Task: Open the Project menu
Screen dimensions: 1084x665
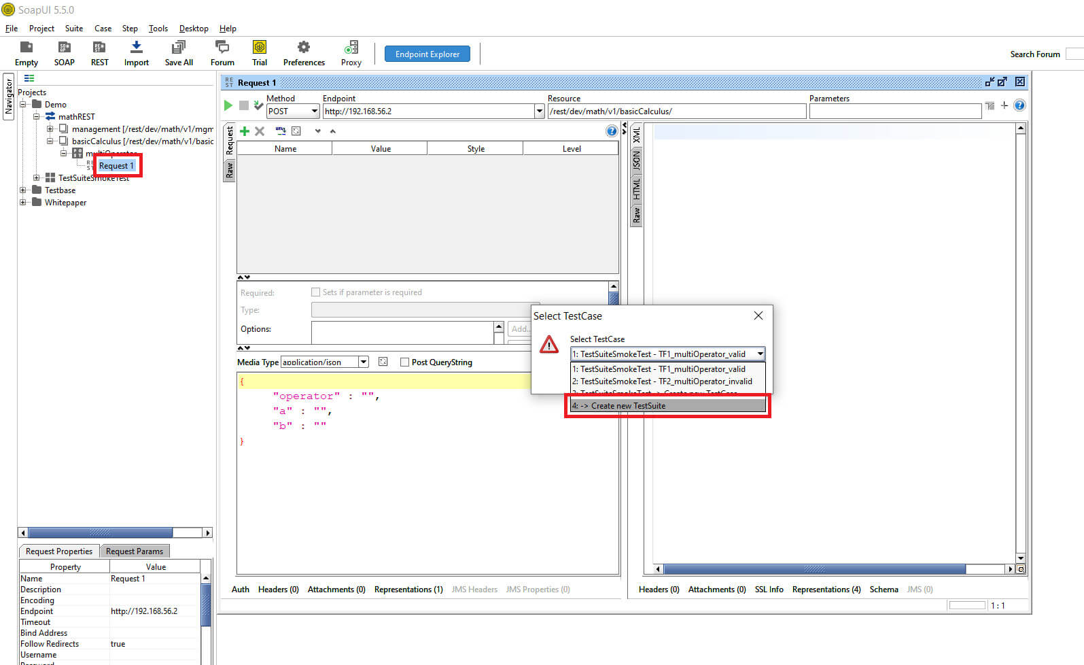Action: click(41, 29)
